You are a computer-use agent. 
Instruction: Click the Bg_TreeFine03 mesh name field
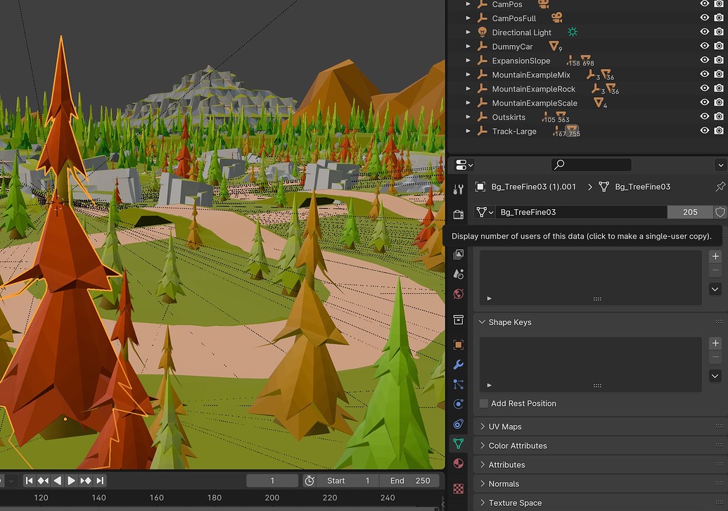pyautogui.click(x=581, y=212)
